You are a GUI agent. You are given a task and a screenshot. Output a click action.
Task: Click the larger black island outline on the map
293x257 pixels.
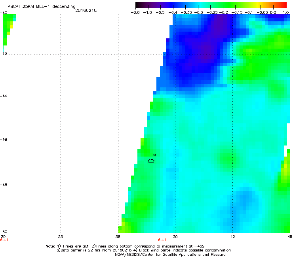151,161
